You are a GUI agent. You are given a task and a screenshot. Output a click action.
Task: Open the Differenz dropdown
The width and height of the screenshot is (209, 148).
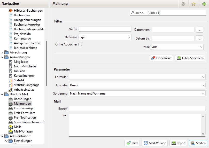click(105, 37)
